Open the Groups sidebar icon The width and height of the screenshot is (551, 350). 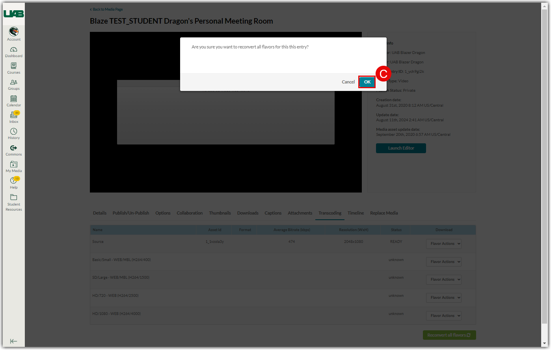click(x=14, y=83)
